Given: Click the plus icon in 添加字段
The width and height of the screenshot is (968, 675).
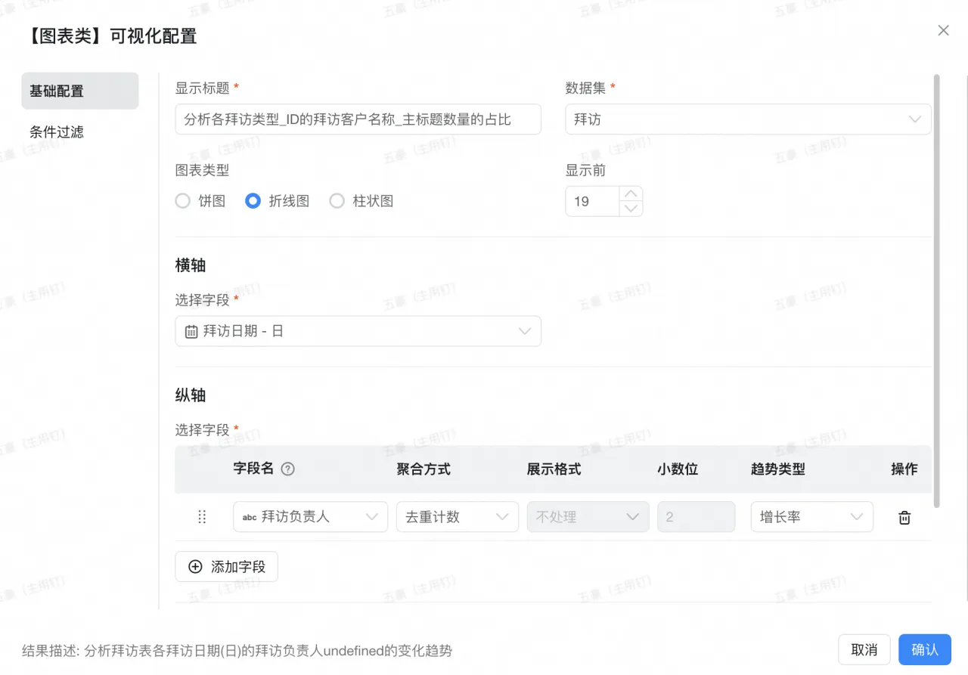Looking at the screenshot, I should 195,567.
